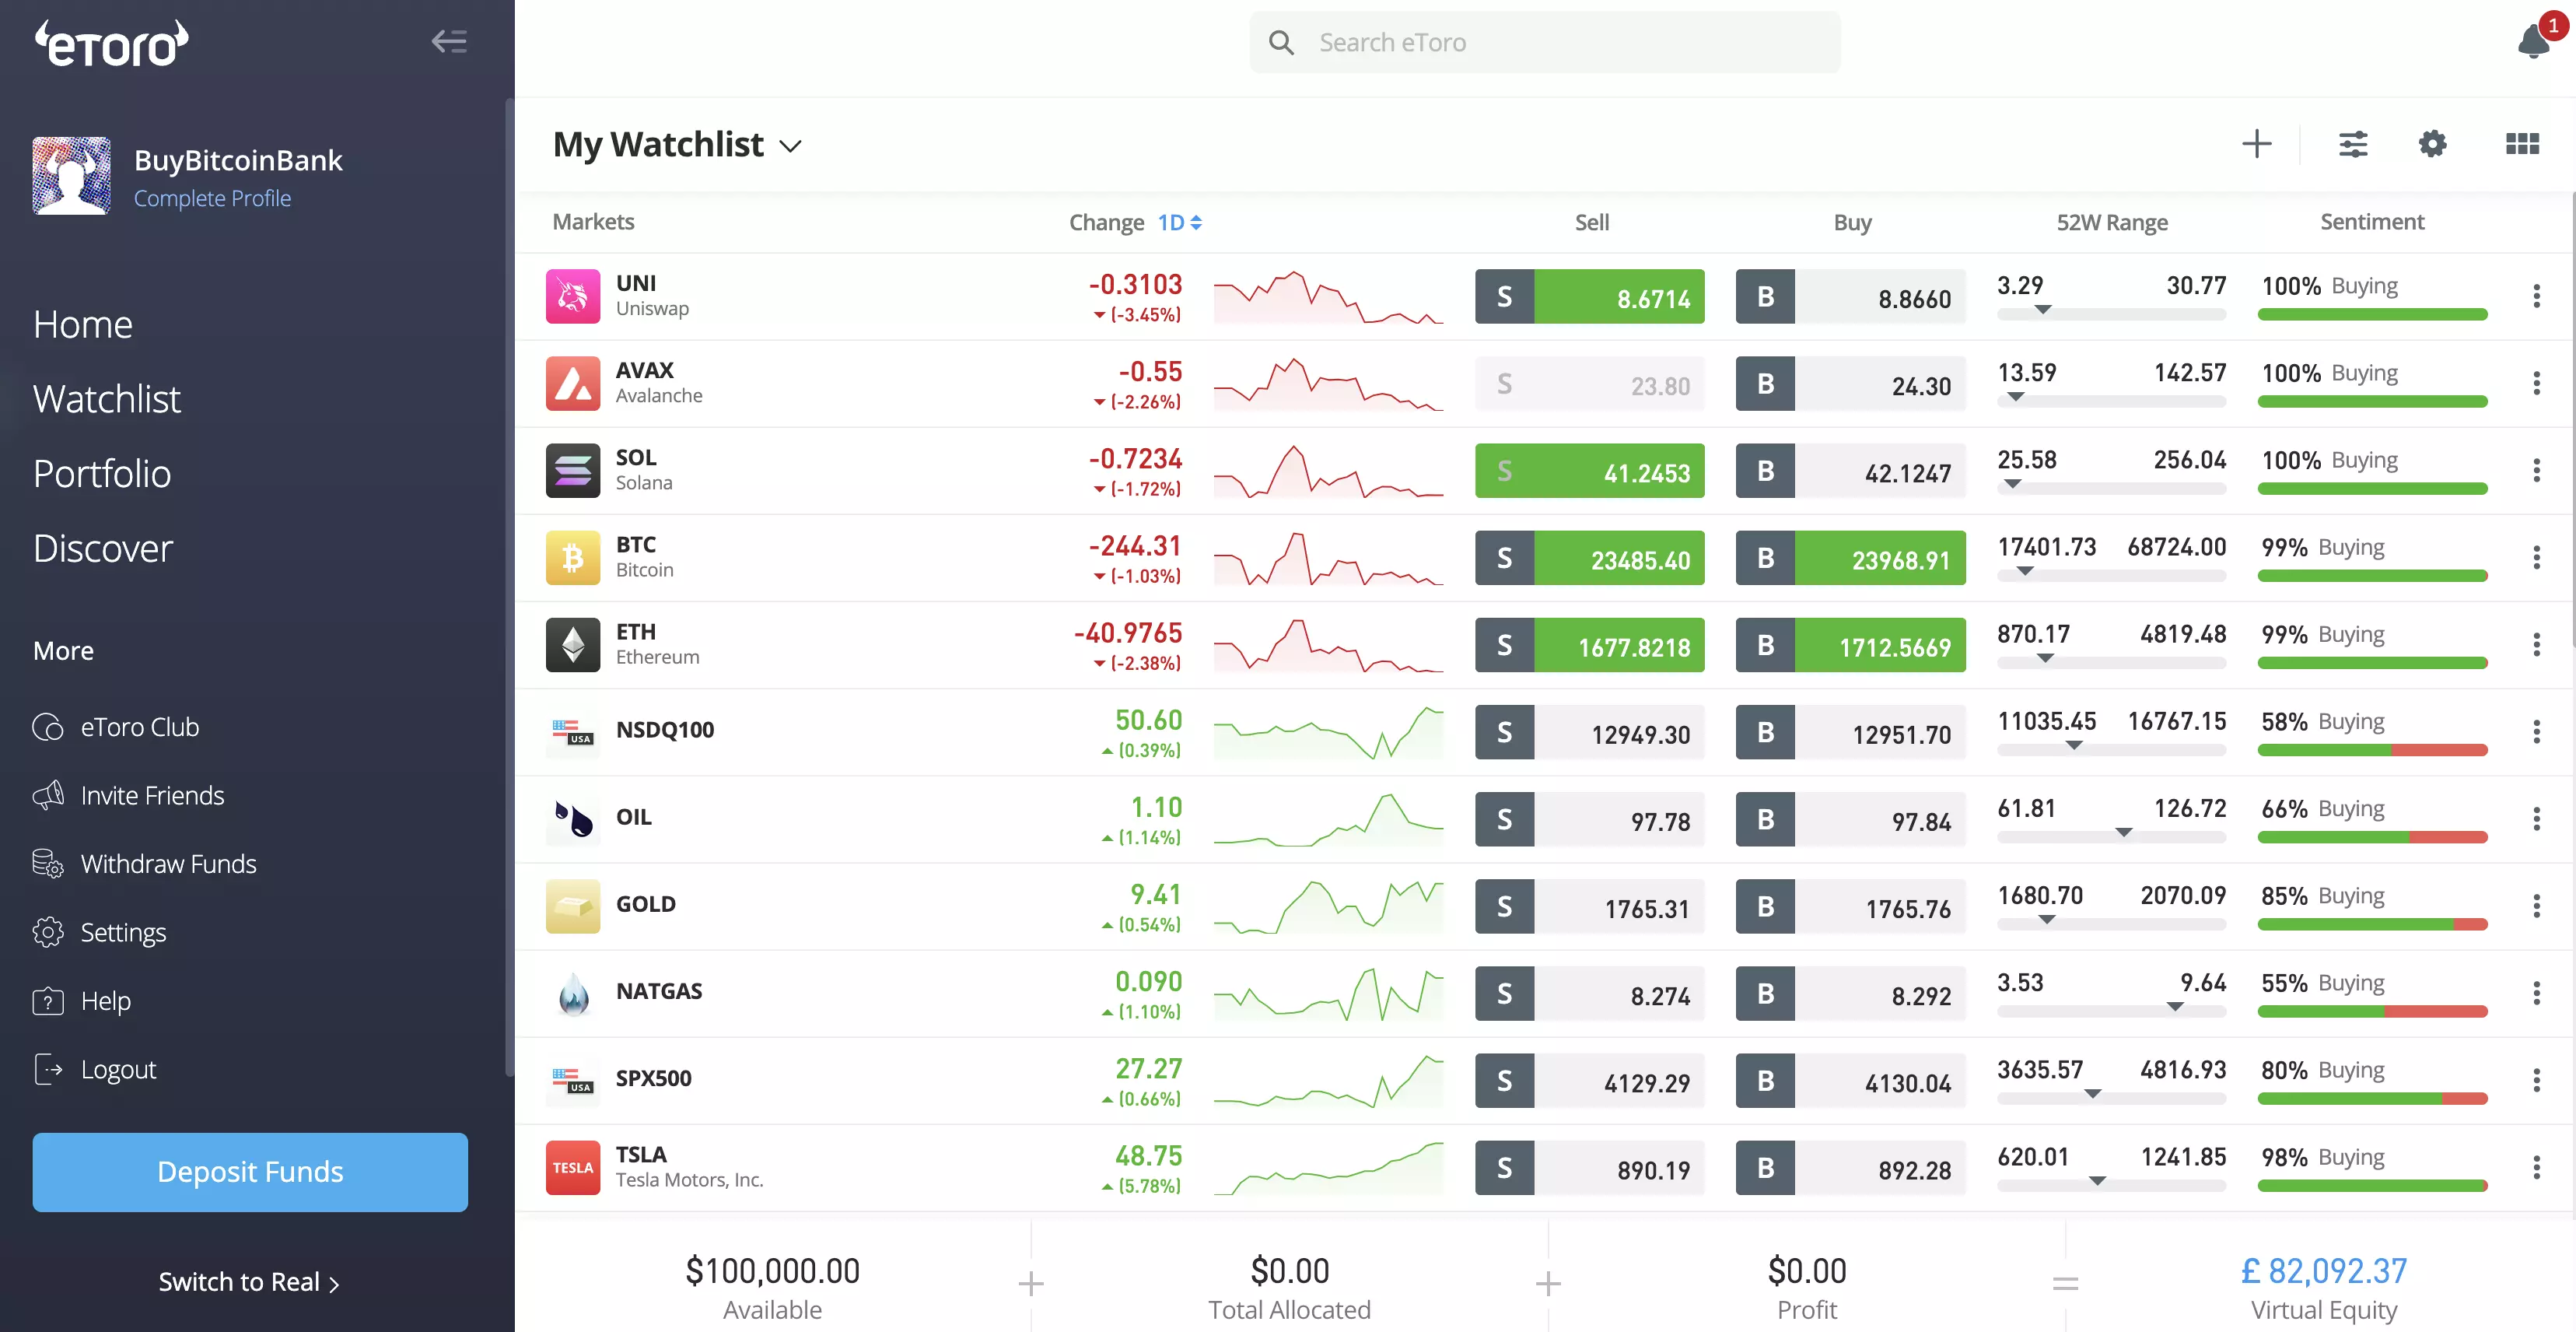2576x1332 pixels.
Task: Sort by the Markets column header
Action: [593, 221]
